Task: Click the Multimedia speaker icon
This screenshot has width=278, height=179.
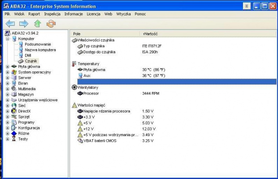Action: coord(14,89)
